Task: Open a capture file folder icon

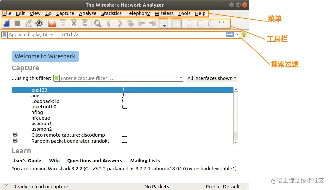Action: (x=52, y=24)
